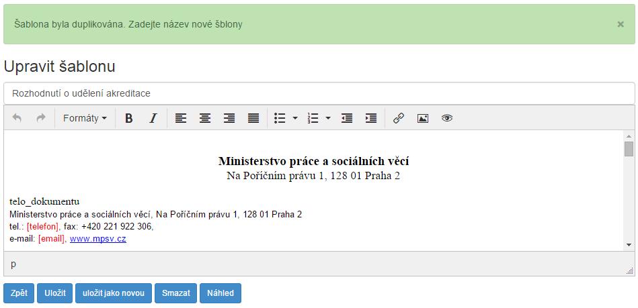Viewport: 638px width, 308px height.
Task: Insert a numbered list
Action: tap(313, 118)
